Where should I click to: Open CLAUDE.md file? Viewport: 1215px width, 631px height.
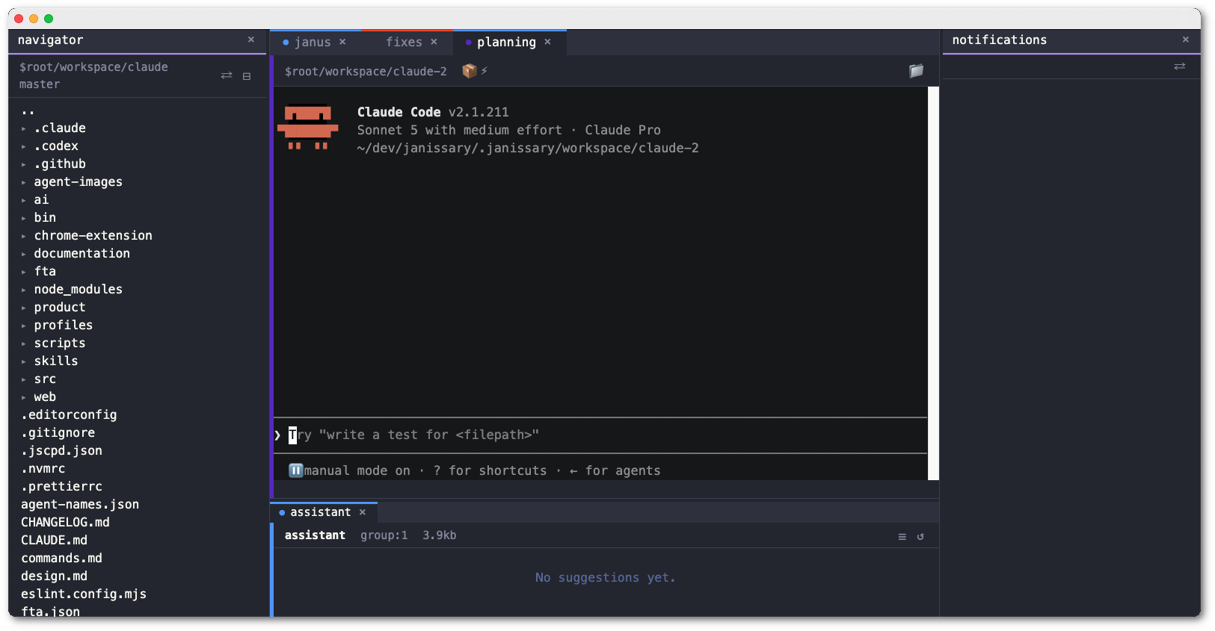click(x=54, y=541)
